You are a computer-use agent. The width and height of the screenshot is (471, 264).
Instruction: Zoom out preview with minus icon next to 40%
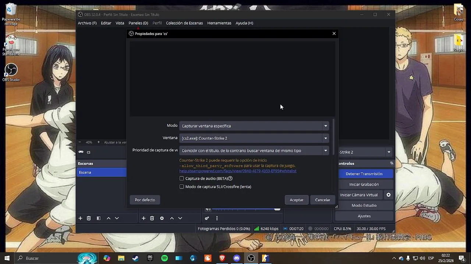click(79, 142)
